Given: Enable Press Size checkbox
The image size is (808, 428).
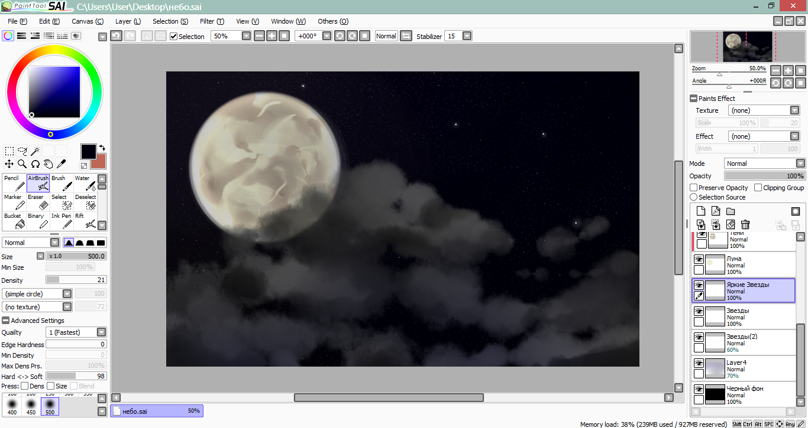Looking at the screenshot, I should tap(50, 386).
